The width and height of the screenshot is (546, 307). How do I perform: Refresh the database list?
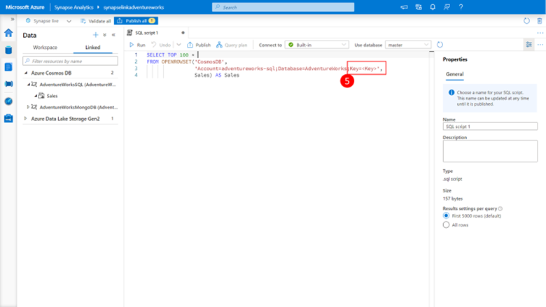(440, 45)
